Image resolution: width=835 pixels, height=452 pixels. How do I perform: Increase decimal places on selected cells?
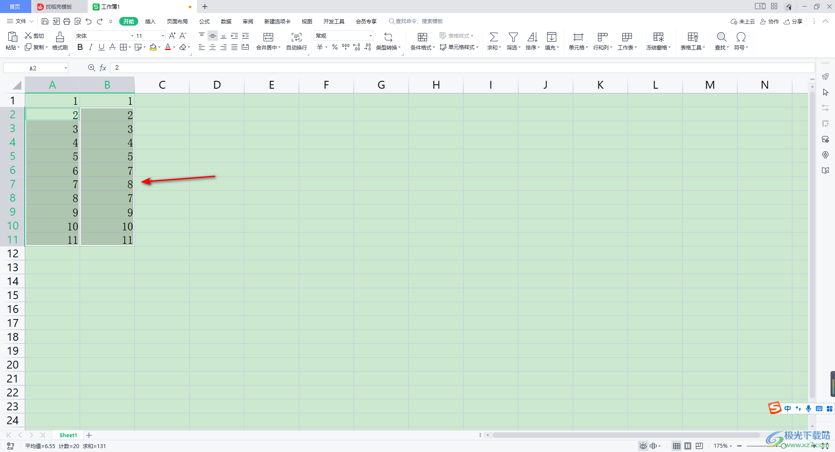pyautogui.click(x=357, y=47)
